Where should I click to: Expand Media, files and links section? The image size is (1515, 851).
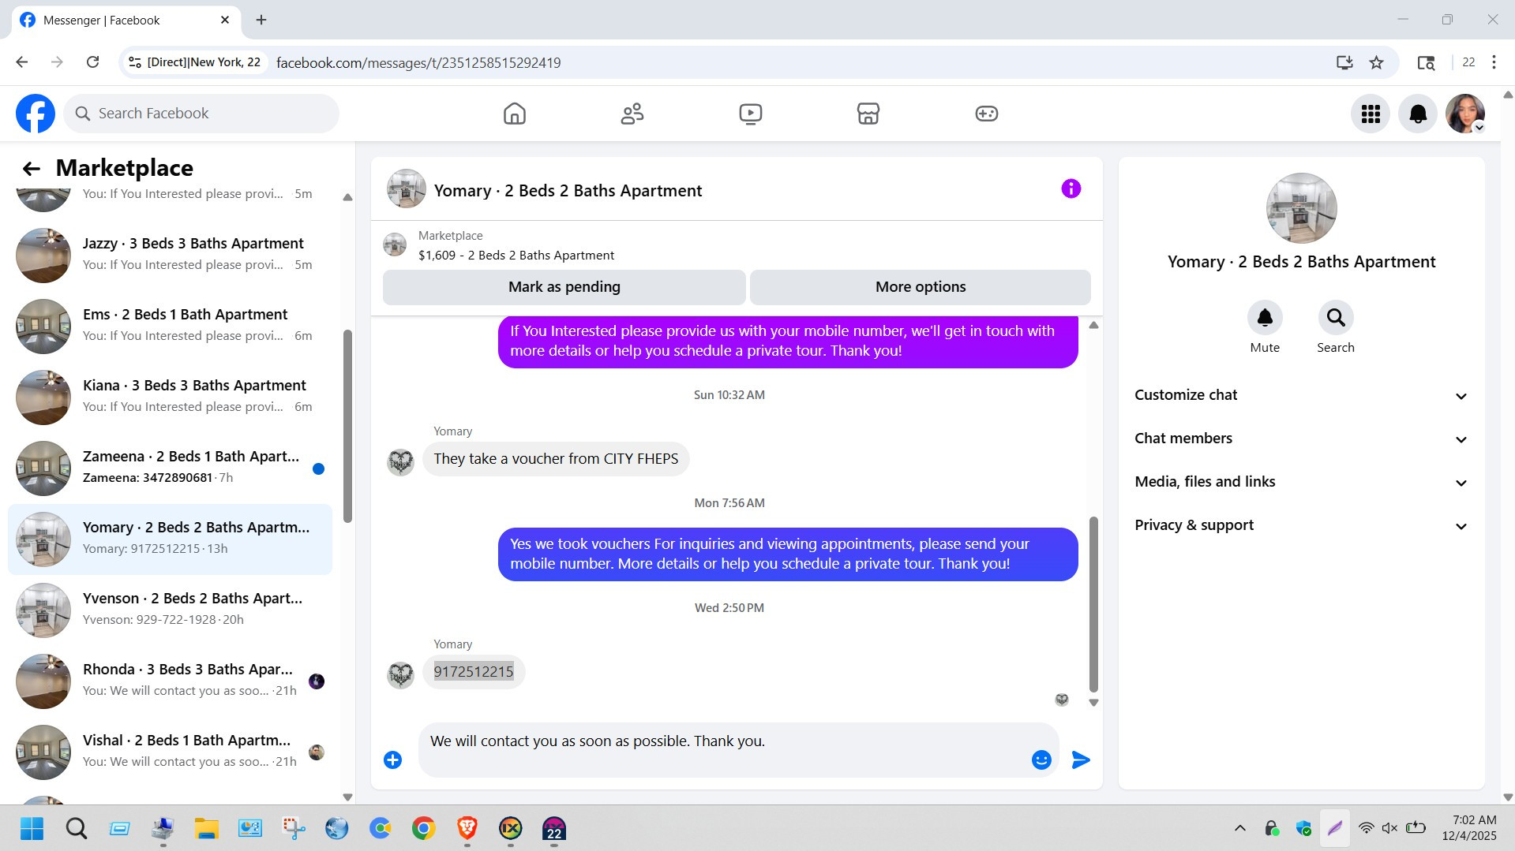1301,482
